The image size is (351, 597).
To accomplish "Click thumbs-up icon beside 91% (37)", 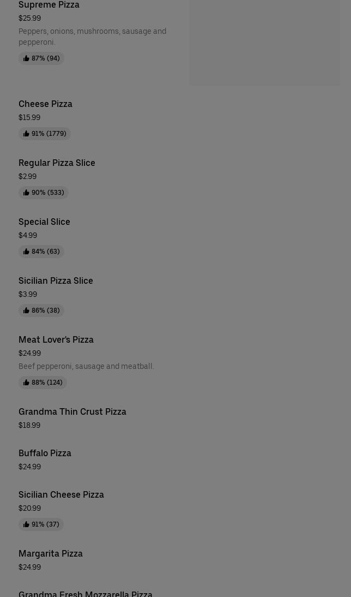I will pos(26,524).
